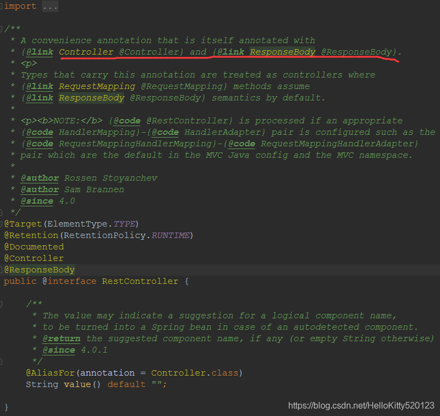Click "HandlerMapping}" code reference

pyautogui.click(x=99, y=132)
